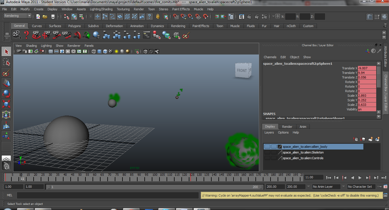
Task: Toggle visibility box of alien:Controls layer
Action: click(267, 158)
